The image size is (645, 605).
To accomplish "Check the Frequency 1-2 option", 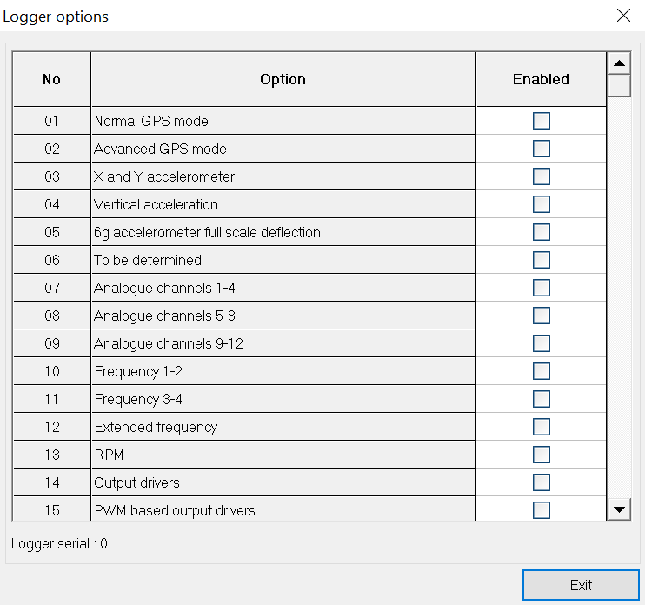I will click(542, 371).
